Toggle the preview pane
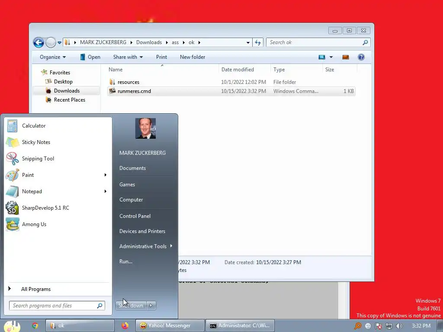Screen dimensions: 443x332 coord(346,57)
